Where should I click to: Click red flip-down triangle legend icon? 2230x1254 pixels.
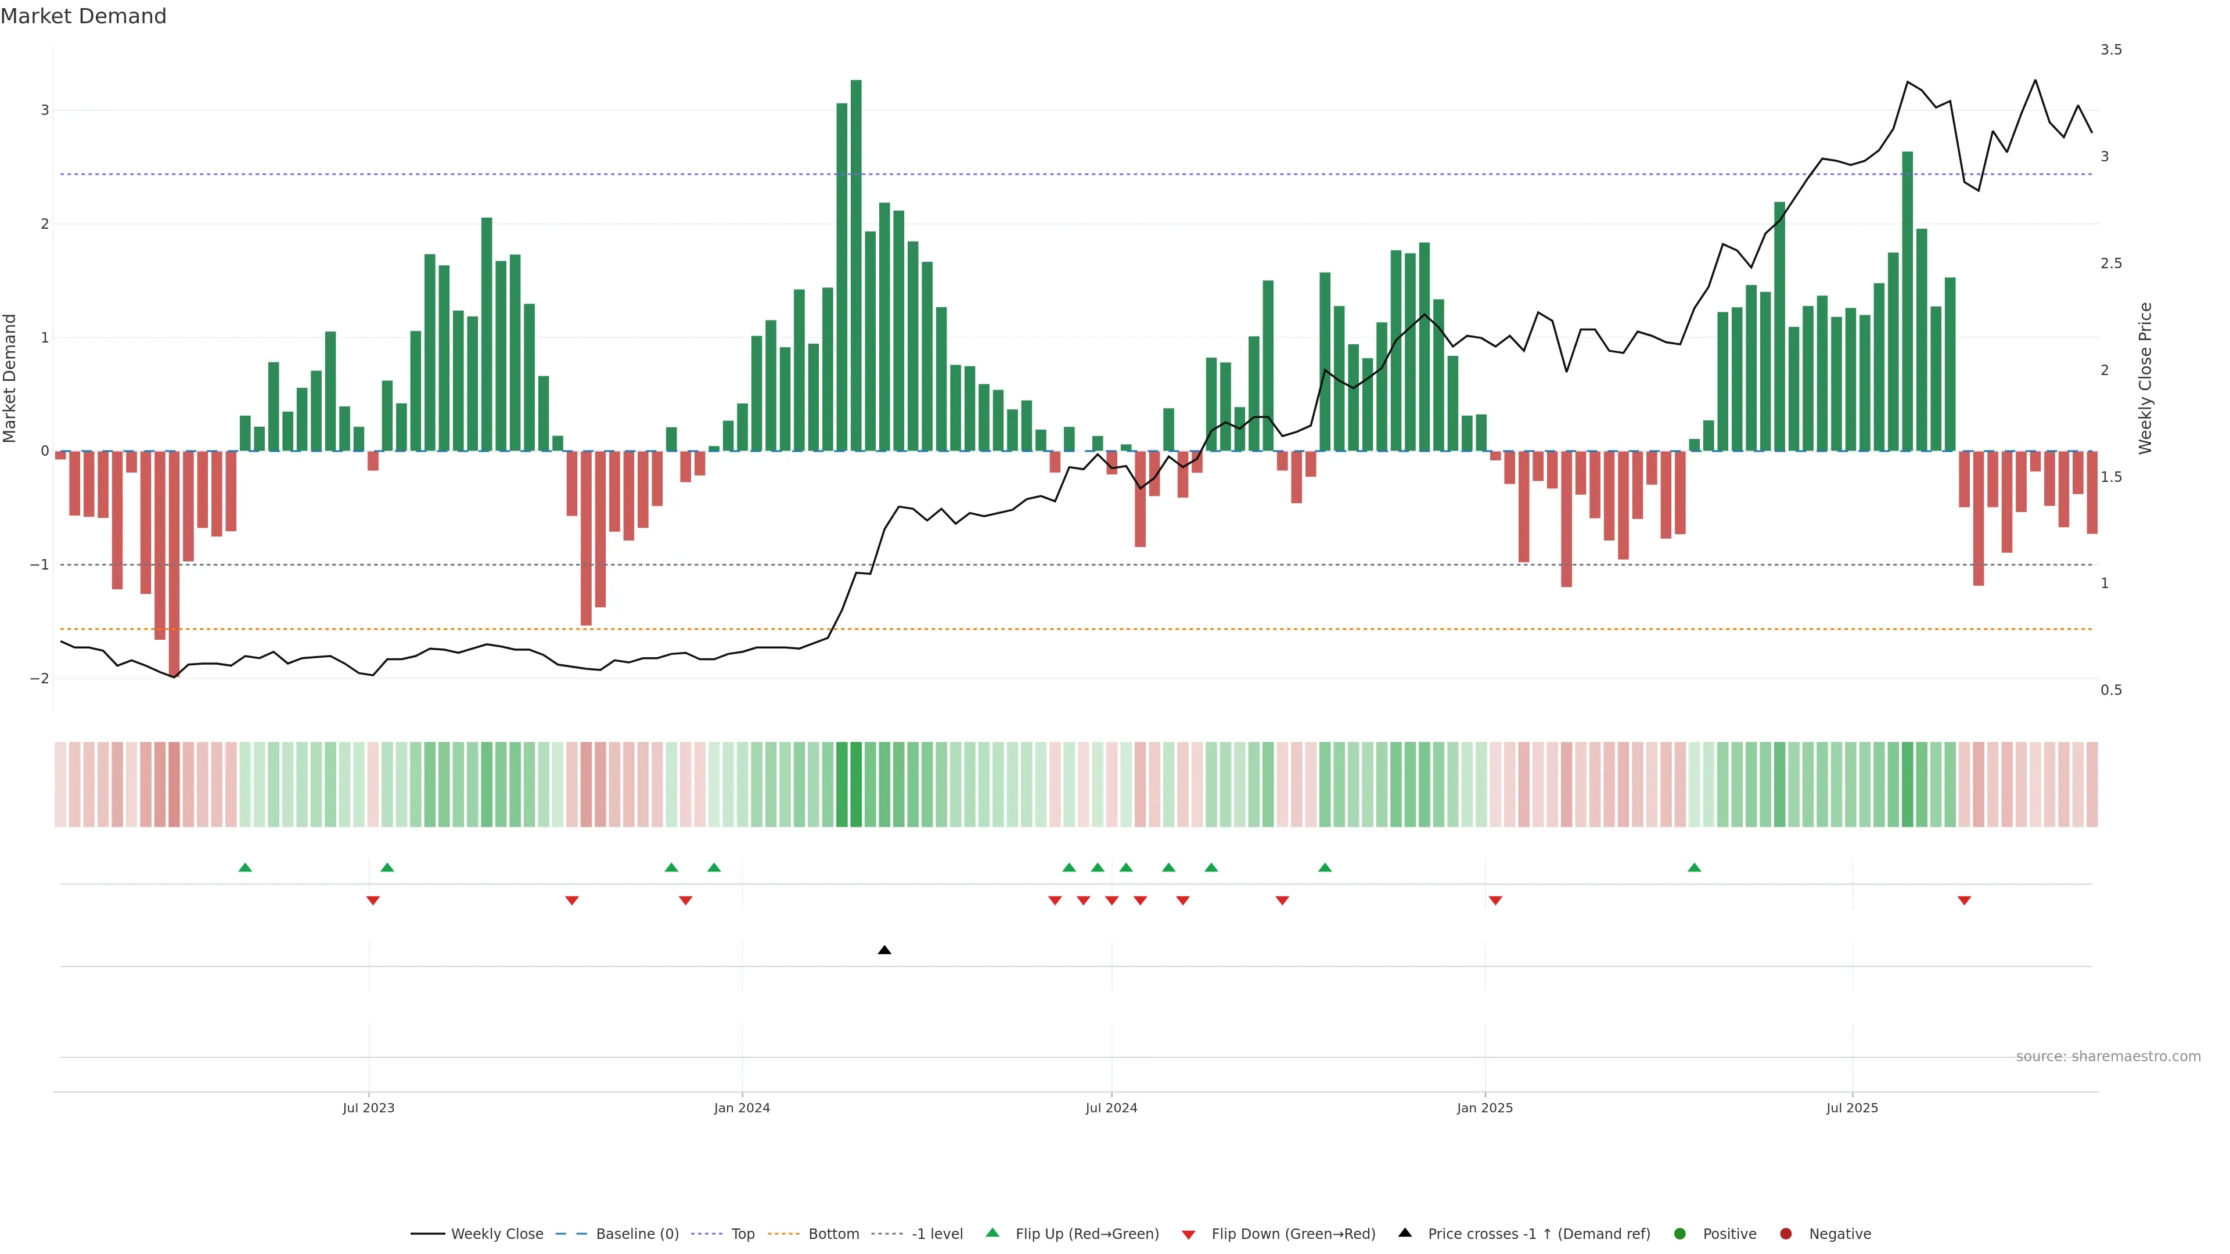pos(1188,1234)
